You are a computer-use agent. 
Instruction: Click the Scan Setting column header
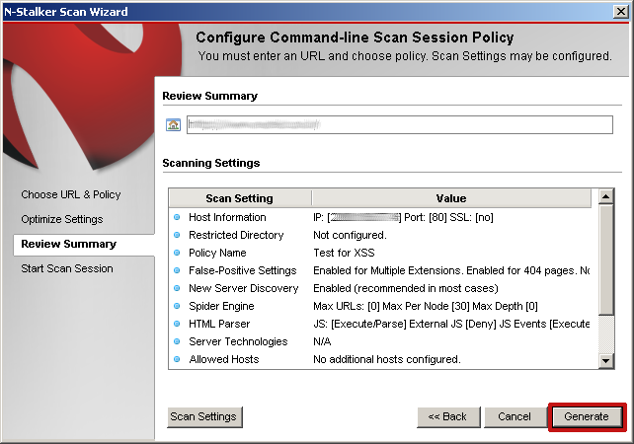click(x=240, y=198)
